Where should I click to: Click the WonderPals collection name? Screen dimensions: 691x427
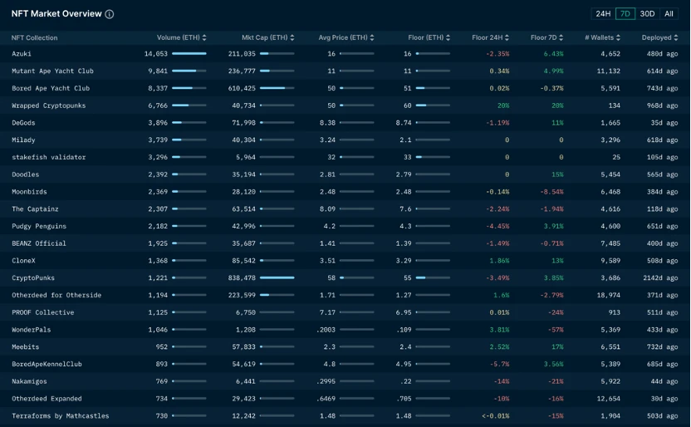point(31,330)
